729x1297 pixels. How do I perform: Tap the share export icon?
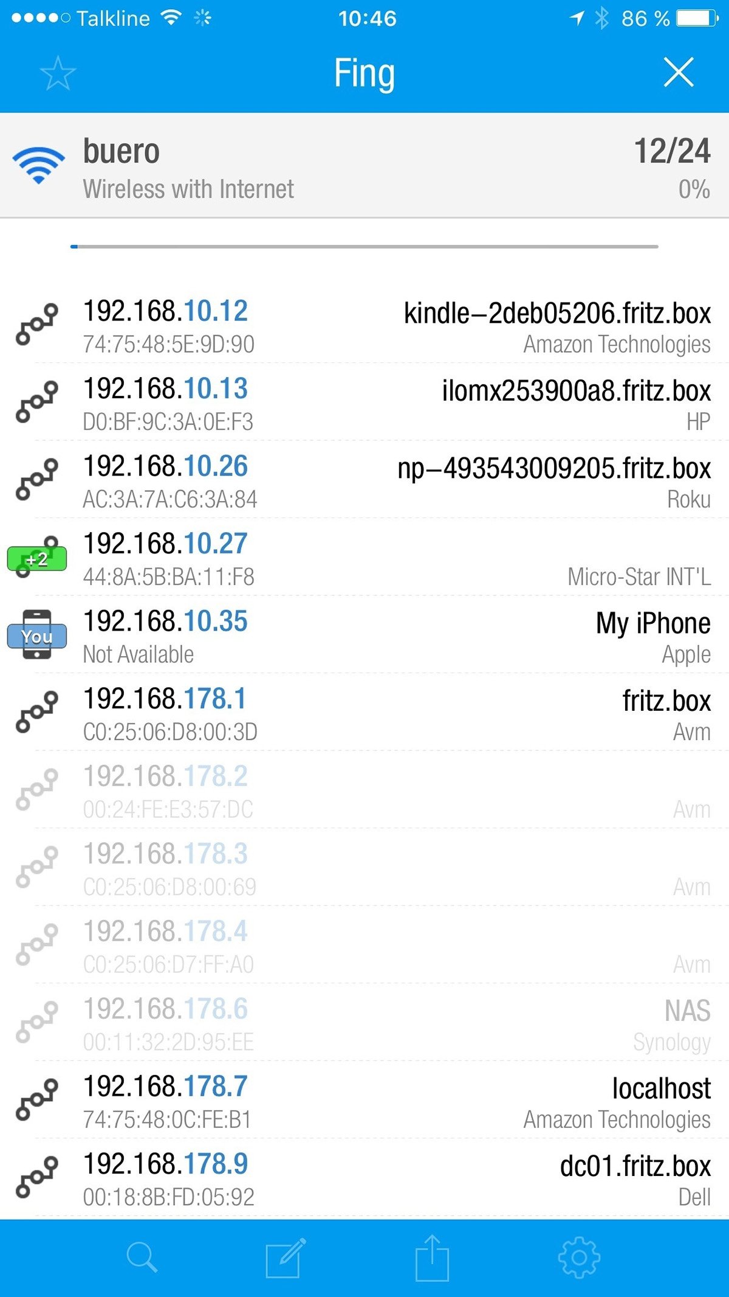coord(432,1257)
